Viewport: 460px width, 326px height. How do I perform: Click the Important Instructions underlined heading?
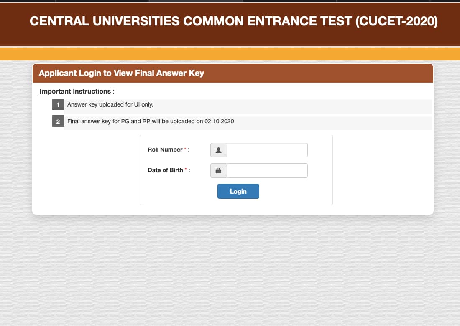75,91
